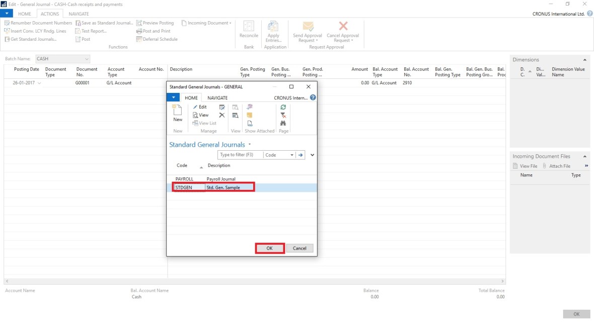Click the Delete X icon in Manage group

coord(222,115)
